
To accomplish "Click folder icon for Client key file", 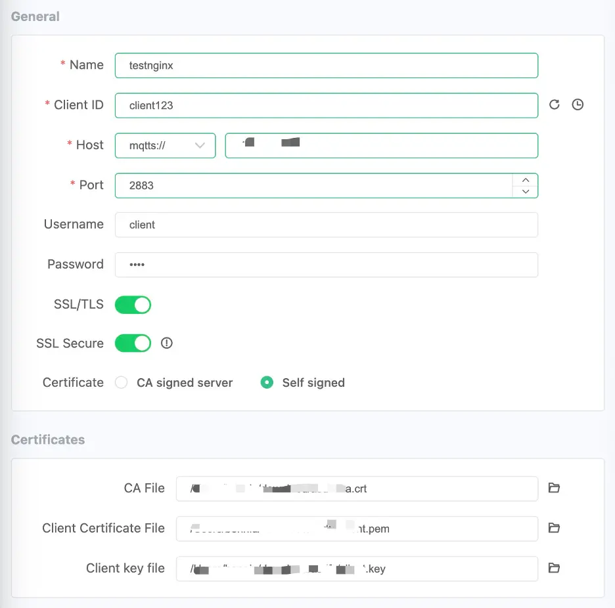I will 554,568.
